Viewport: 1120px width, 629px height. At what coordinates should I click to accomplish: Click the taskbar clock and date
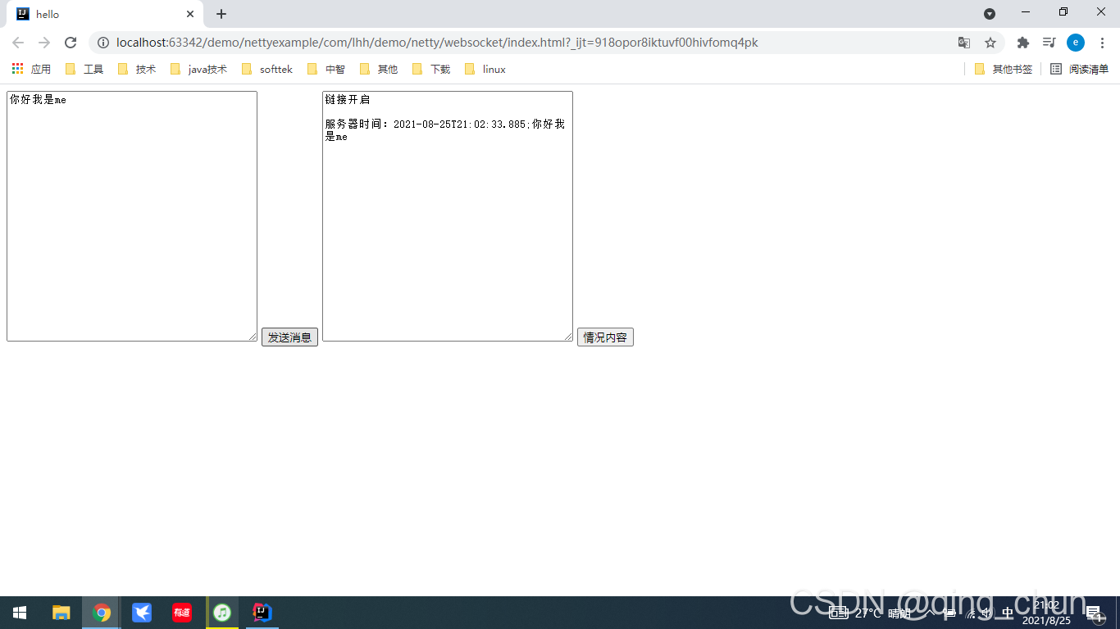[1046, 613]
